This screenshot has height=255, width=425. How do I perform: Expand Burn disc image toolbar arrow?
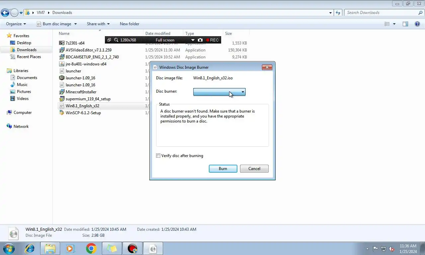point(75,24)
